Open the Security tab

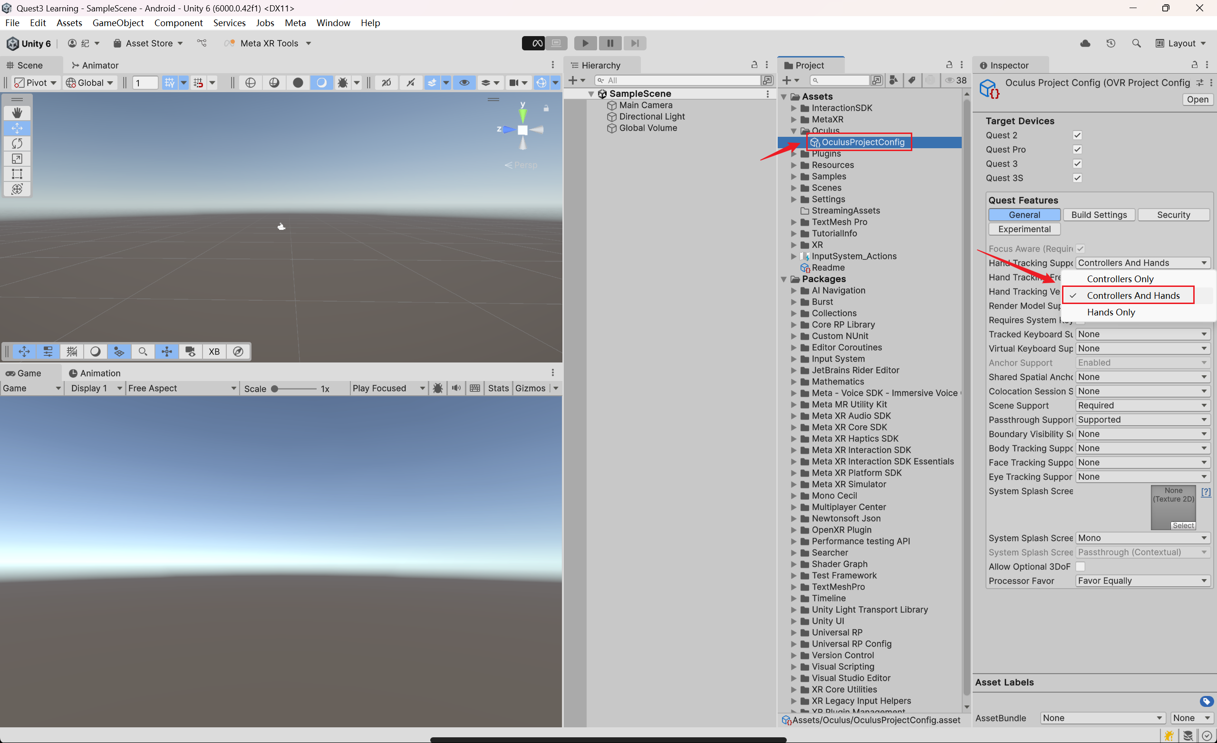[1173, 215]
